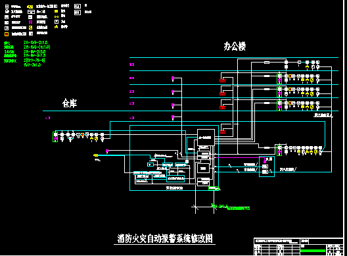Click the 仓库 heading text
The width and height of the screenshot is (347, 256).
pos(70,103)
